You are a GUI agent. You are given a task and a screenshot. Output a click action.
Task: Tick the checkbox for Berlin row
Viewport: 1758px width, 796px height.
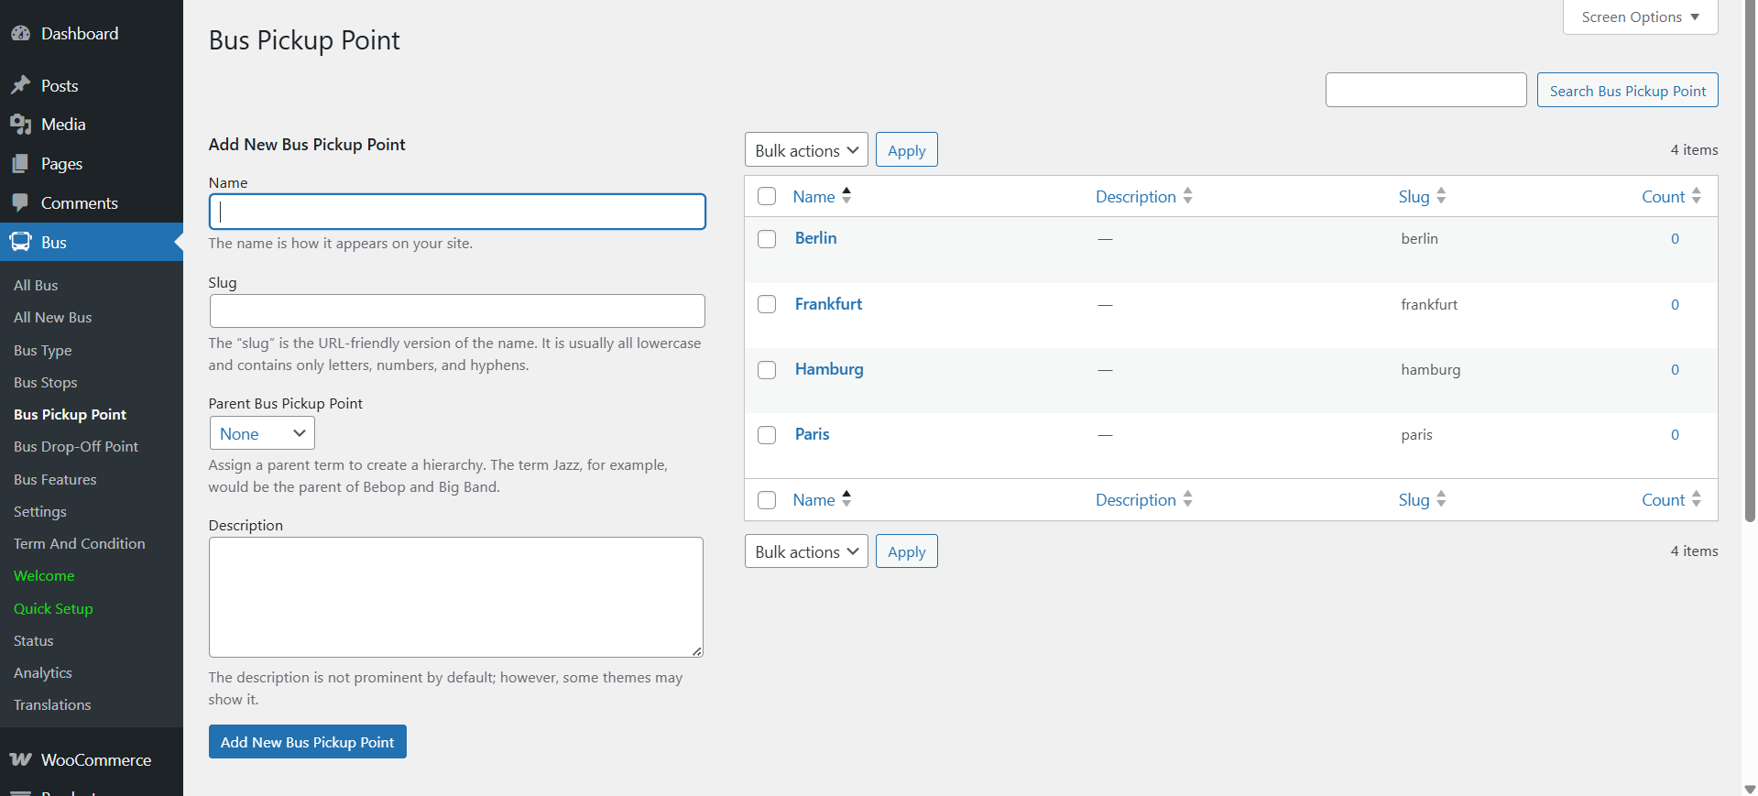pos(767,239)
